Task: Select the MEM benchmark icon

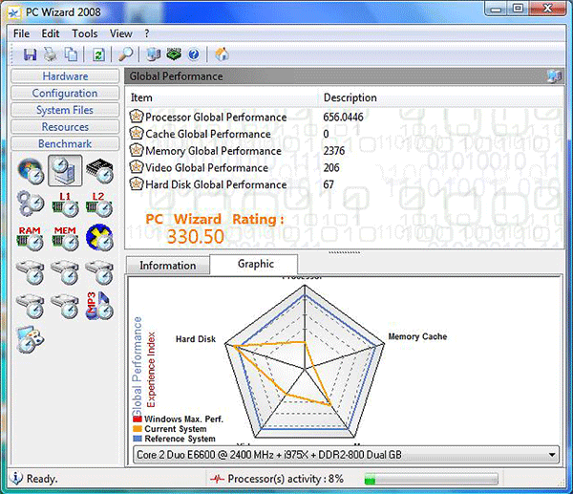Action: pyautogui.click(x=65, y=238)
